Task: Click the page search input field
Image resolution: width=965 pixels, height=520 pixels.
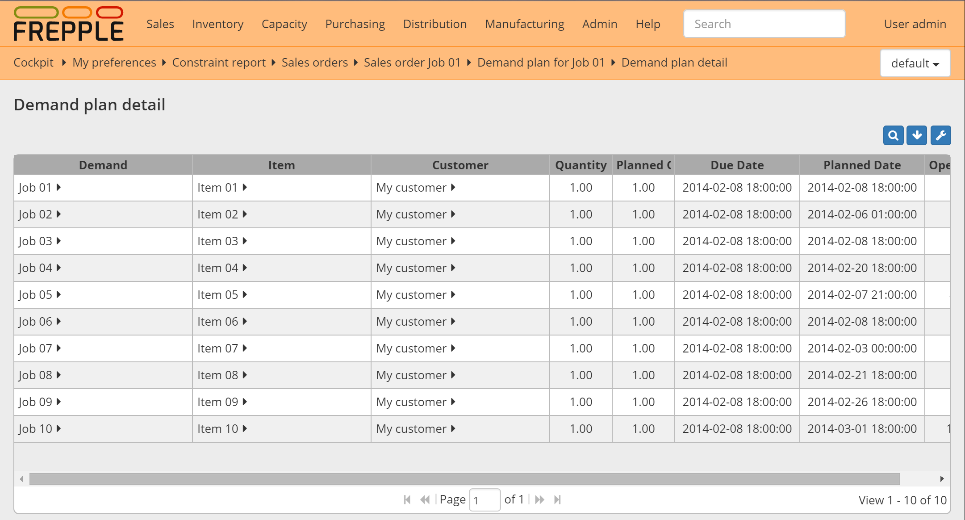Action: pos(766,23)
